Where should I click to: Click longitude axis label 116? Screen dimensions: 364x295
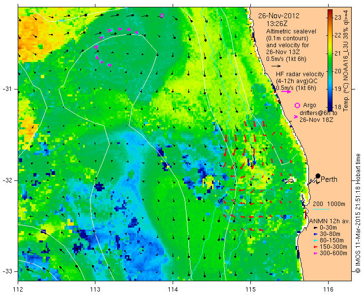[328, 290]
